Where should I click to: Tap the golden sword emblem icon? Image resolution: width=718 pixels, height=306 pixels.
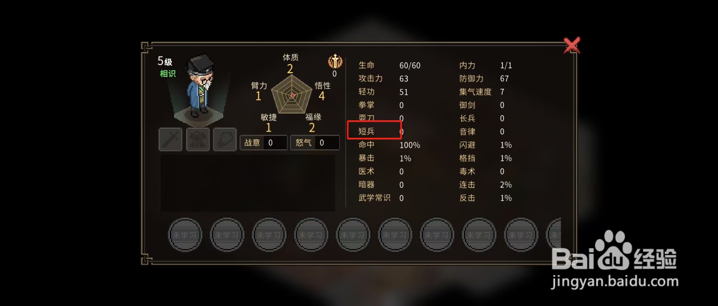pyautogui.click(x=335, y=61)
